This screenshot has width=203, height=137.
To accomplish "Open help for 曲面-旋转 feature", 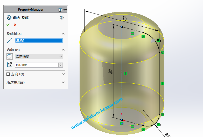I will coord(62,18).
